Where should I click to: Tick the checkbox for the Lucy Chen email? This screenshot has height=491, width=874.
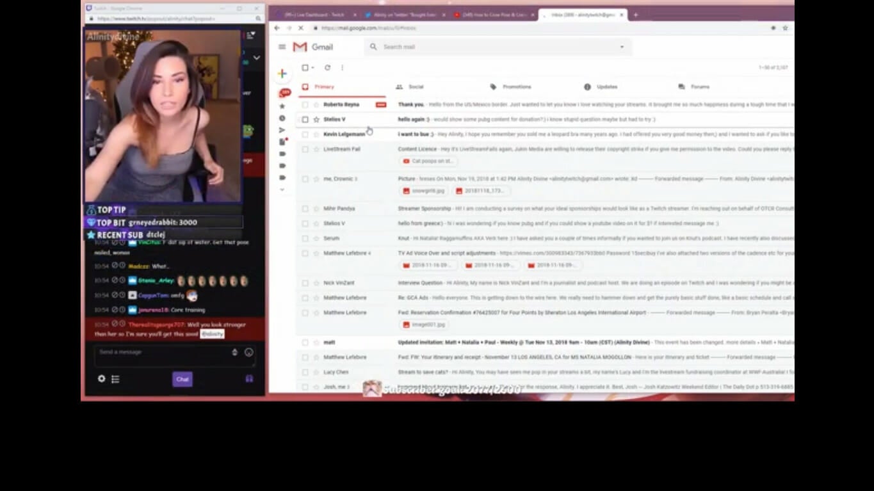pyautogui.click(x=305, y=372)
